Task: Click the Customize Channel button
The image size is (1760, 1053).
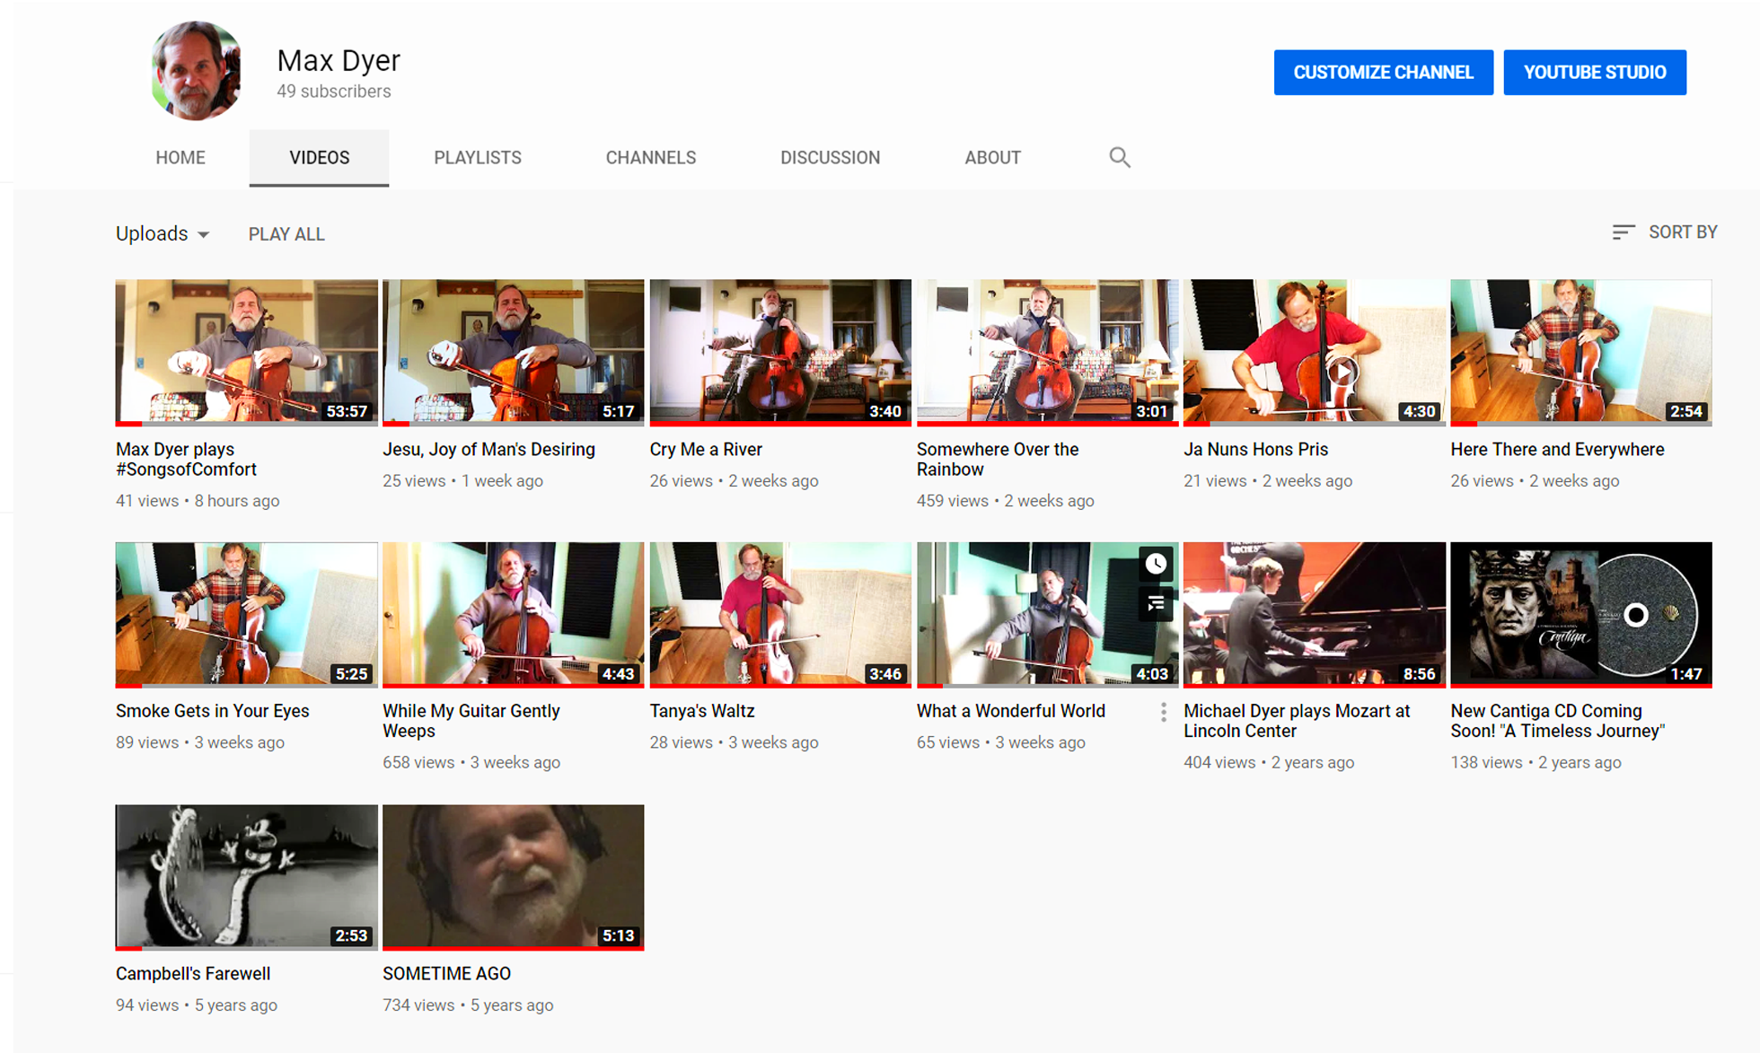Action: tap(1383, 72)
